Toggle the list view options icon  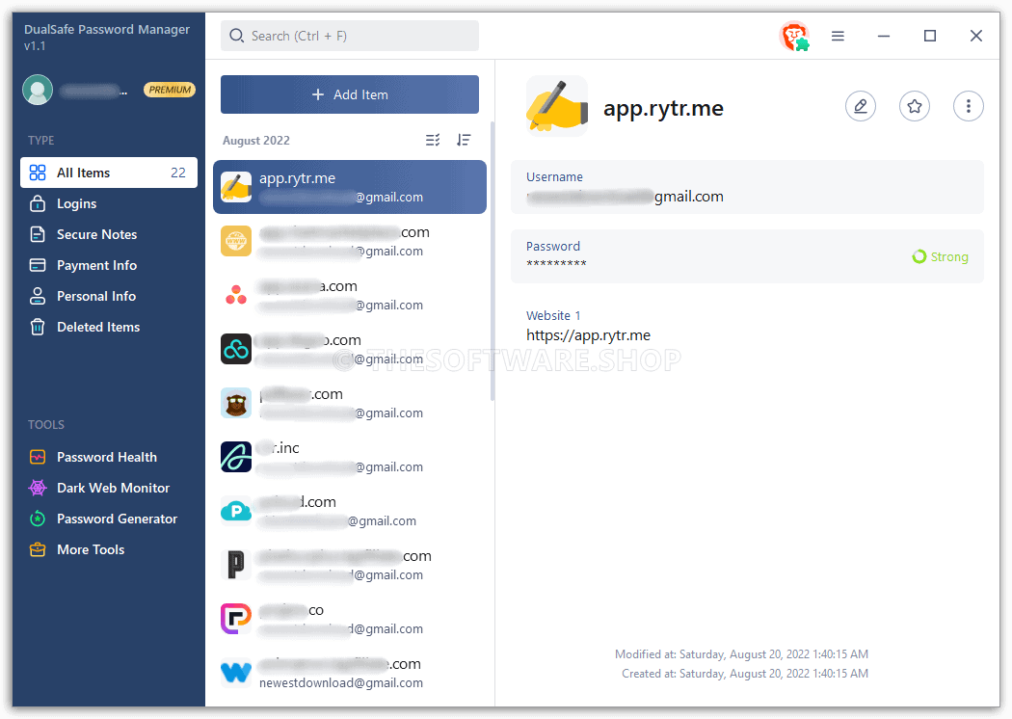[433, 140]
